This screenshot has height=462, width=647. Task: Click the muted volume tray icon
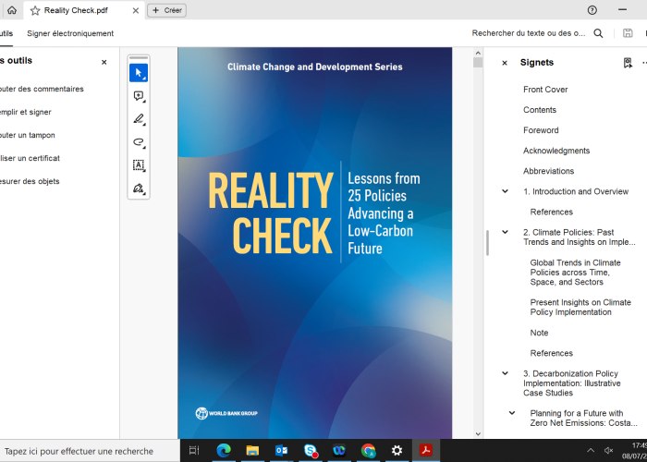(608, 451)
